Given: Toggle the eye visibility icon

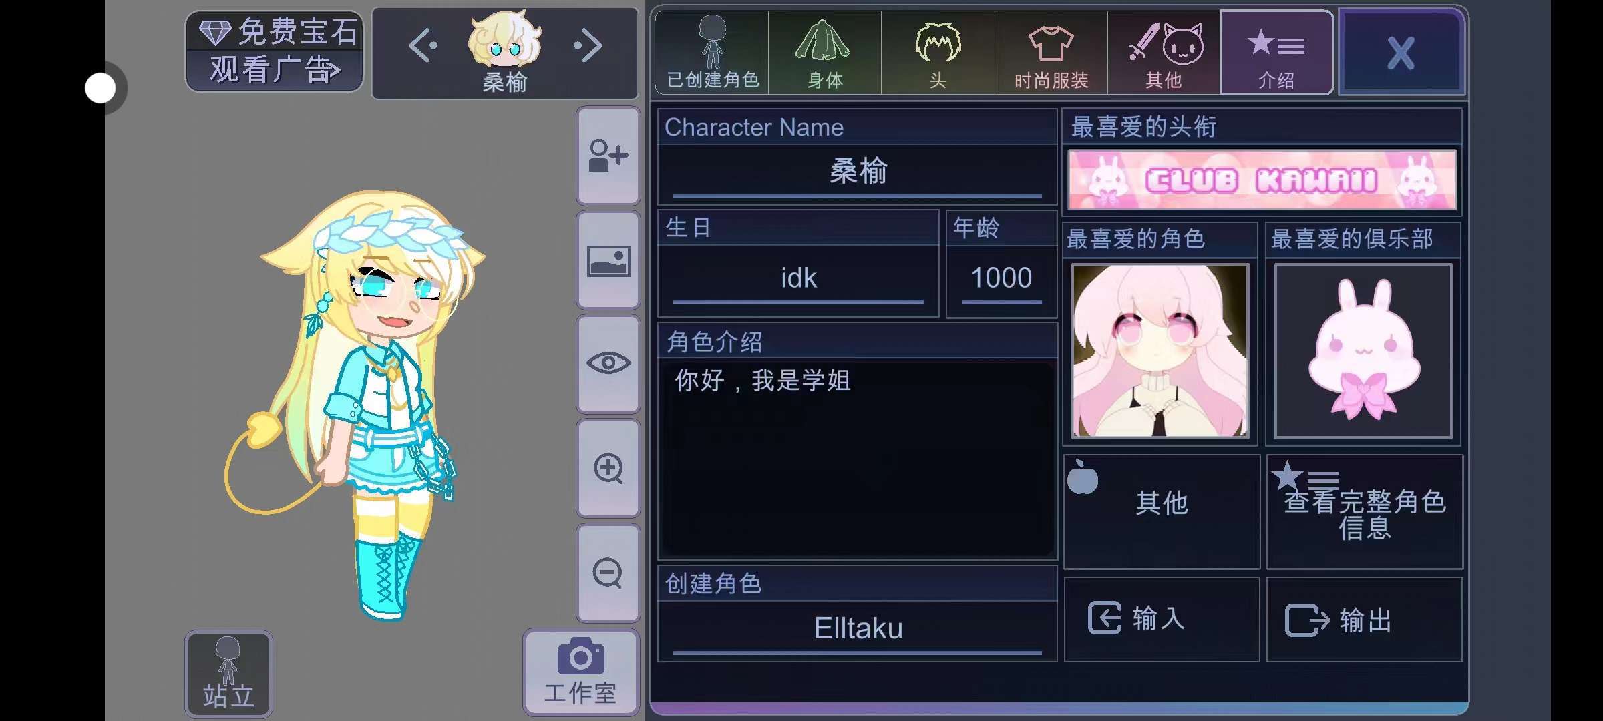Looking at the screenshot, I should pos(608,364).
